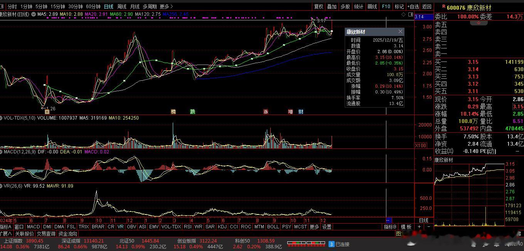The image size is (524, 251).
Task: Click the blue timeline slider handle
Action: (x=389, y=220)
